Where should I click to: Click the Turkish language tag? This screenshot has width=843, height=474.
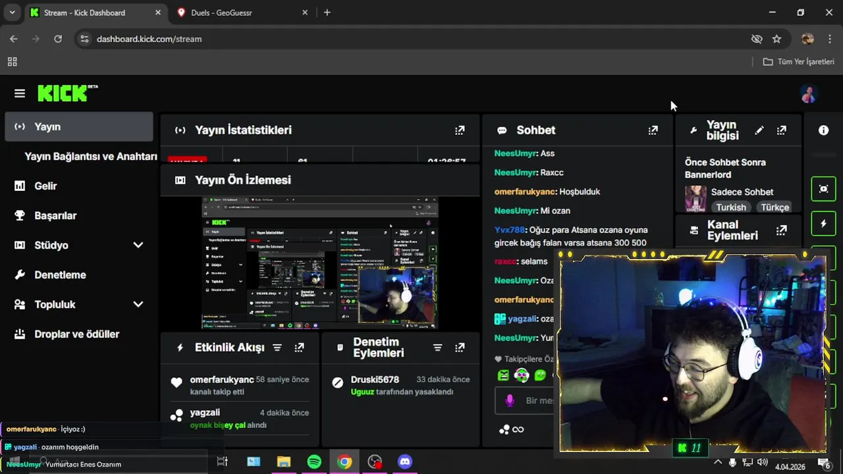pos(731,207)
